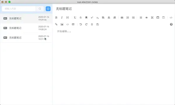Insert subscript using the x₂ icon

tap(97, 17)
